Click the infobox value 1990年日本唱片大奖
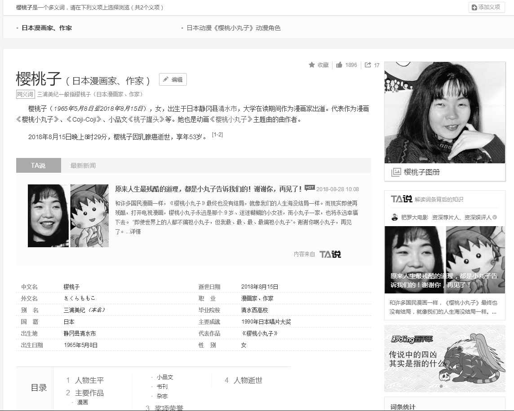The width and height of the screenshot is (514, 411). [266, 322]
